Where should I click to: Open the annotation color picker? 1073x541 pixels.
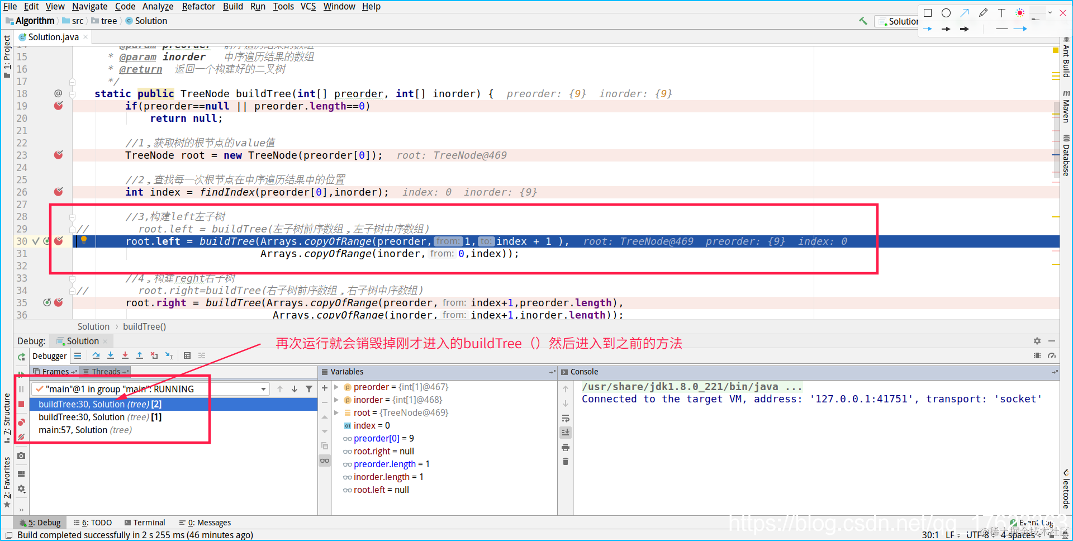click(x=1020, y=13)
